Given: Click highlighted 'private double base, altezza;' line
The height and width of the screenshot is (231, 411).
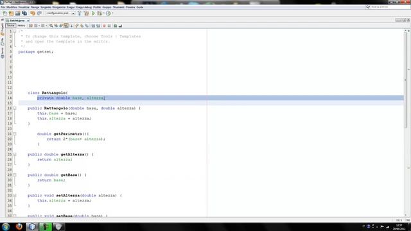Looking at the screenshot, I should (x=71, y=98).
